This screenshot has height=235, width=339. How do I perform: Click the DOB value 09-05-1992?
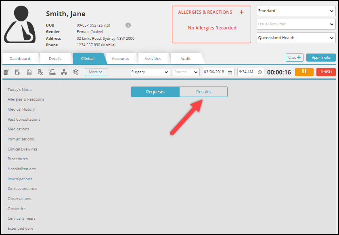(x=93, y=25)
